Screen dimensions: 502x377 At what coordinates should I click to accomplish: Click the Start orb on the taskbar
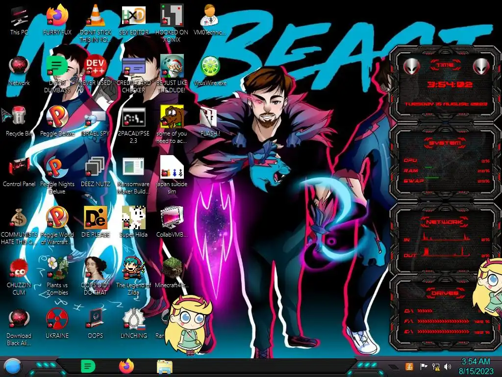[12, 367]
